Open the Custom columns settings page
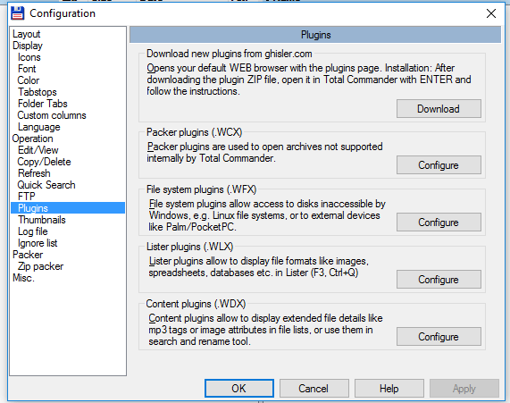The width and height of the screenshot is (510, 403). [52, 115]
